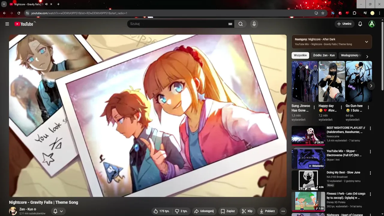Dislike the video with 2 tys. thumbs down

(x=181, y=211)
